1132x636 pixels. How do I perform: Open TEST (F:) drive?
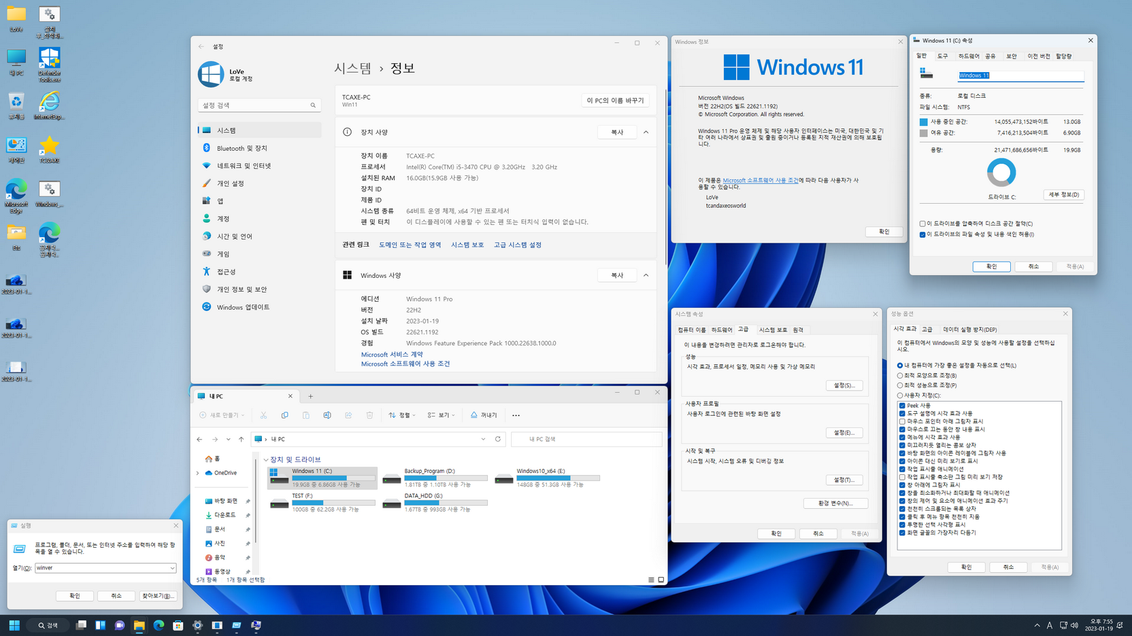pyautogui.click(x=323, y=503)
